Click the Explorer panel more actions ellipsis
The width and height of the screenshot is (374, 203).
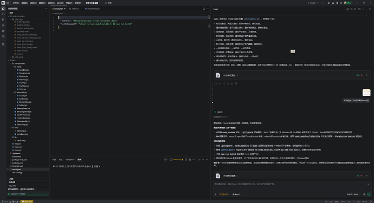tap(46, 9)
